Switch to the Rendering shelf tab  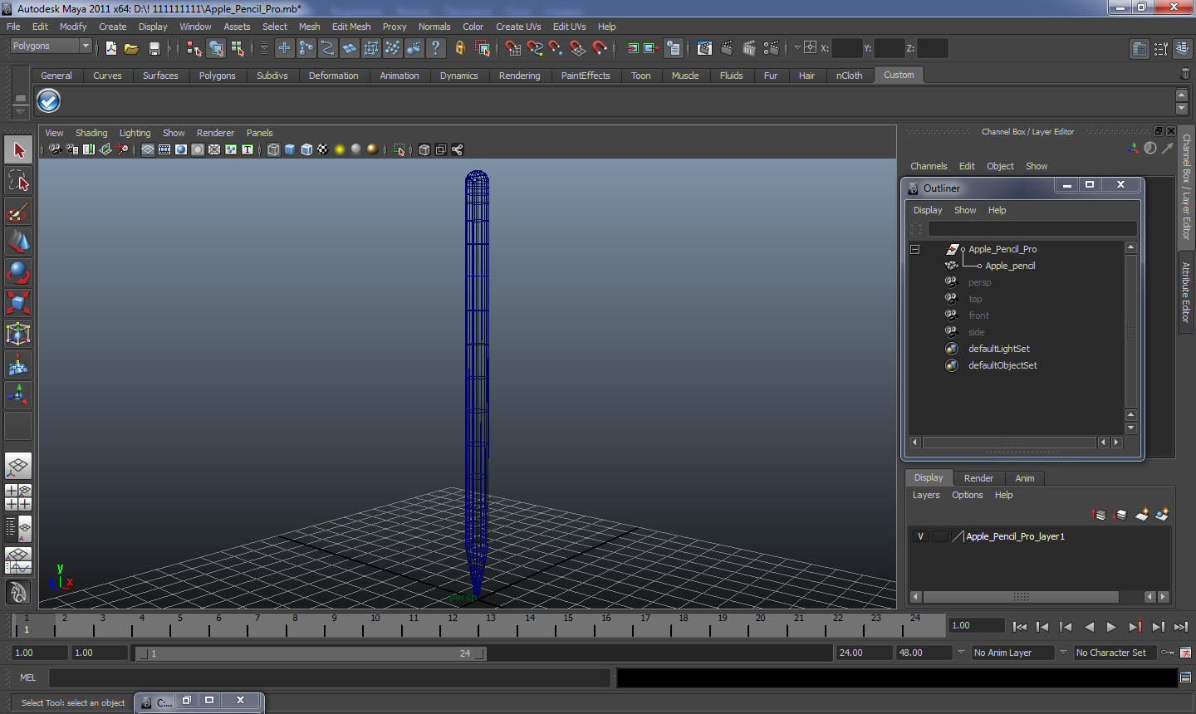519,76
